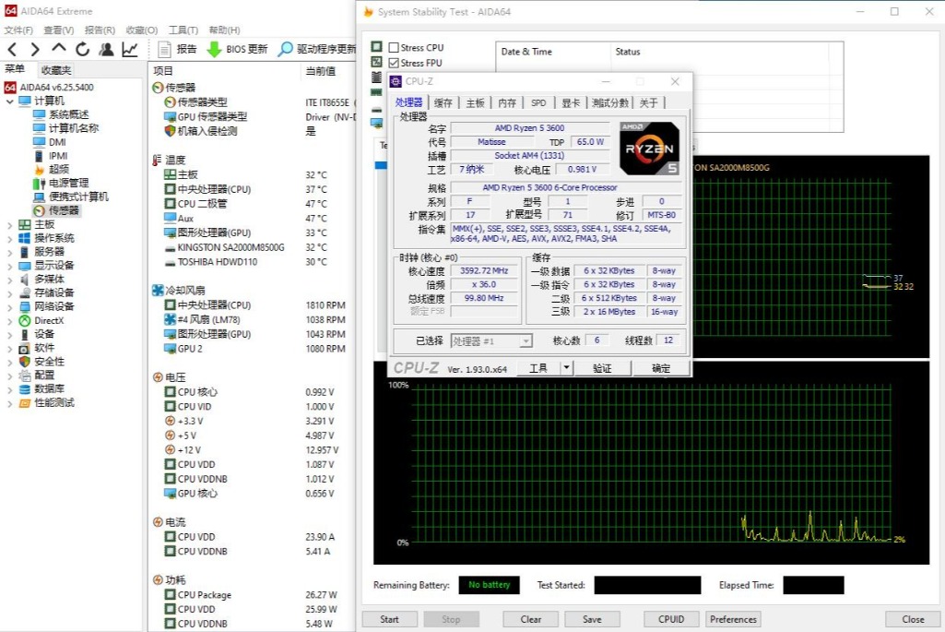Switch to the 收藏夹 tab in sidebar
Screen dimensions: 945x632
pyautogui.click(x=55, y=70)
